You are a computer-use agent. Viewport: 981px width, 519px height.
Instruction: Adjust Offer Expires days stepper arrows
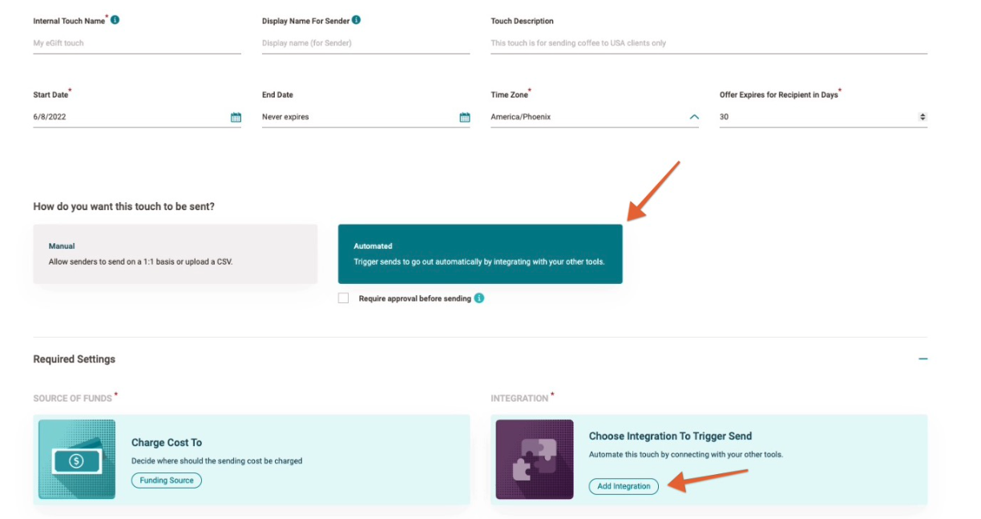click(922, 117)
